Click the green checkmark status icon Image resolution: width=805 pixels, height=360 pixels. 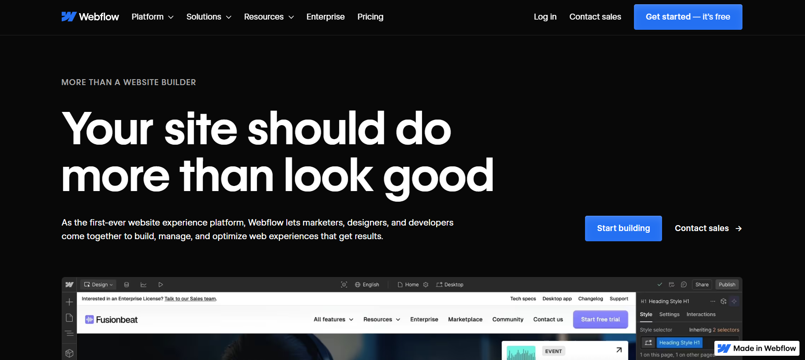(659, 285)
